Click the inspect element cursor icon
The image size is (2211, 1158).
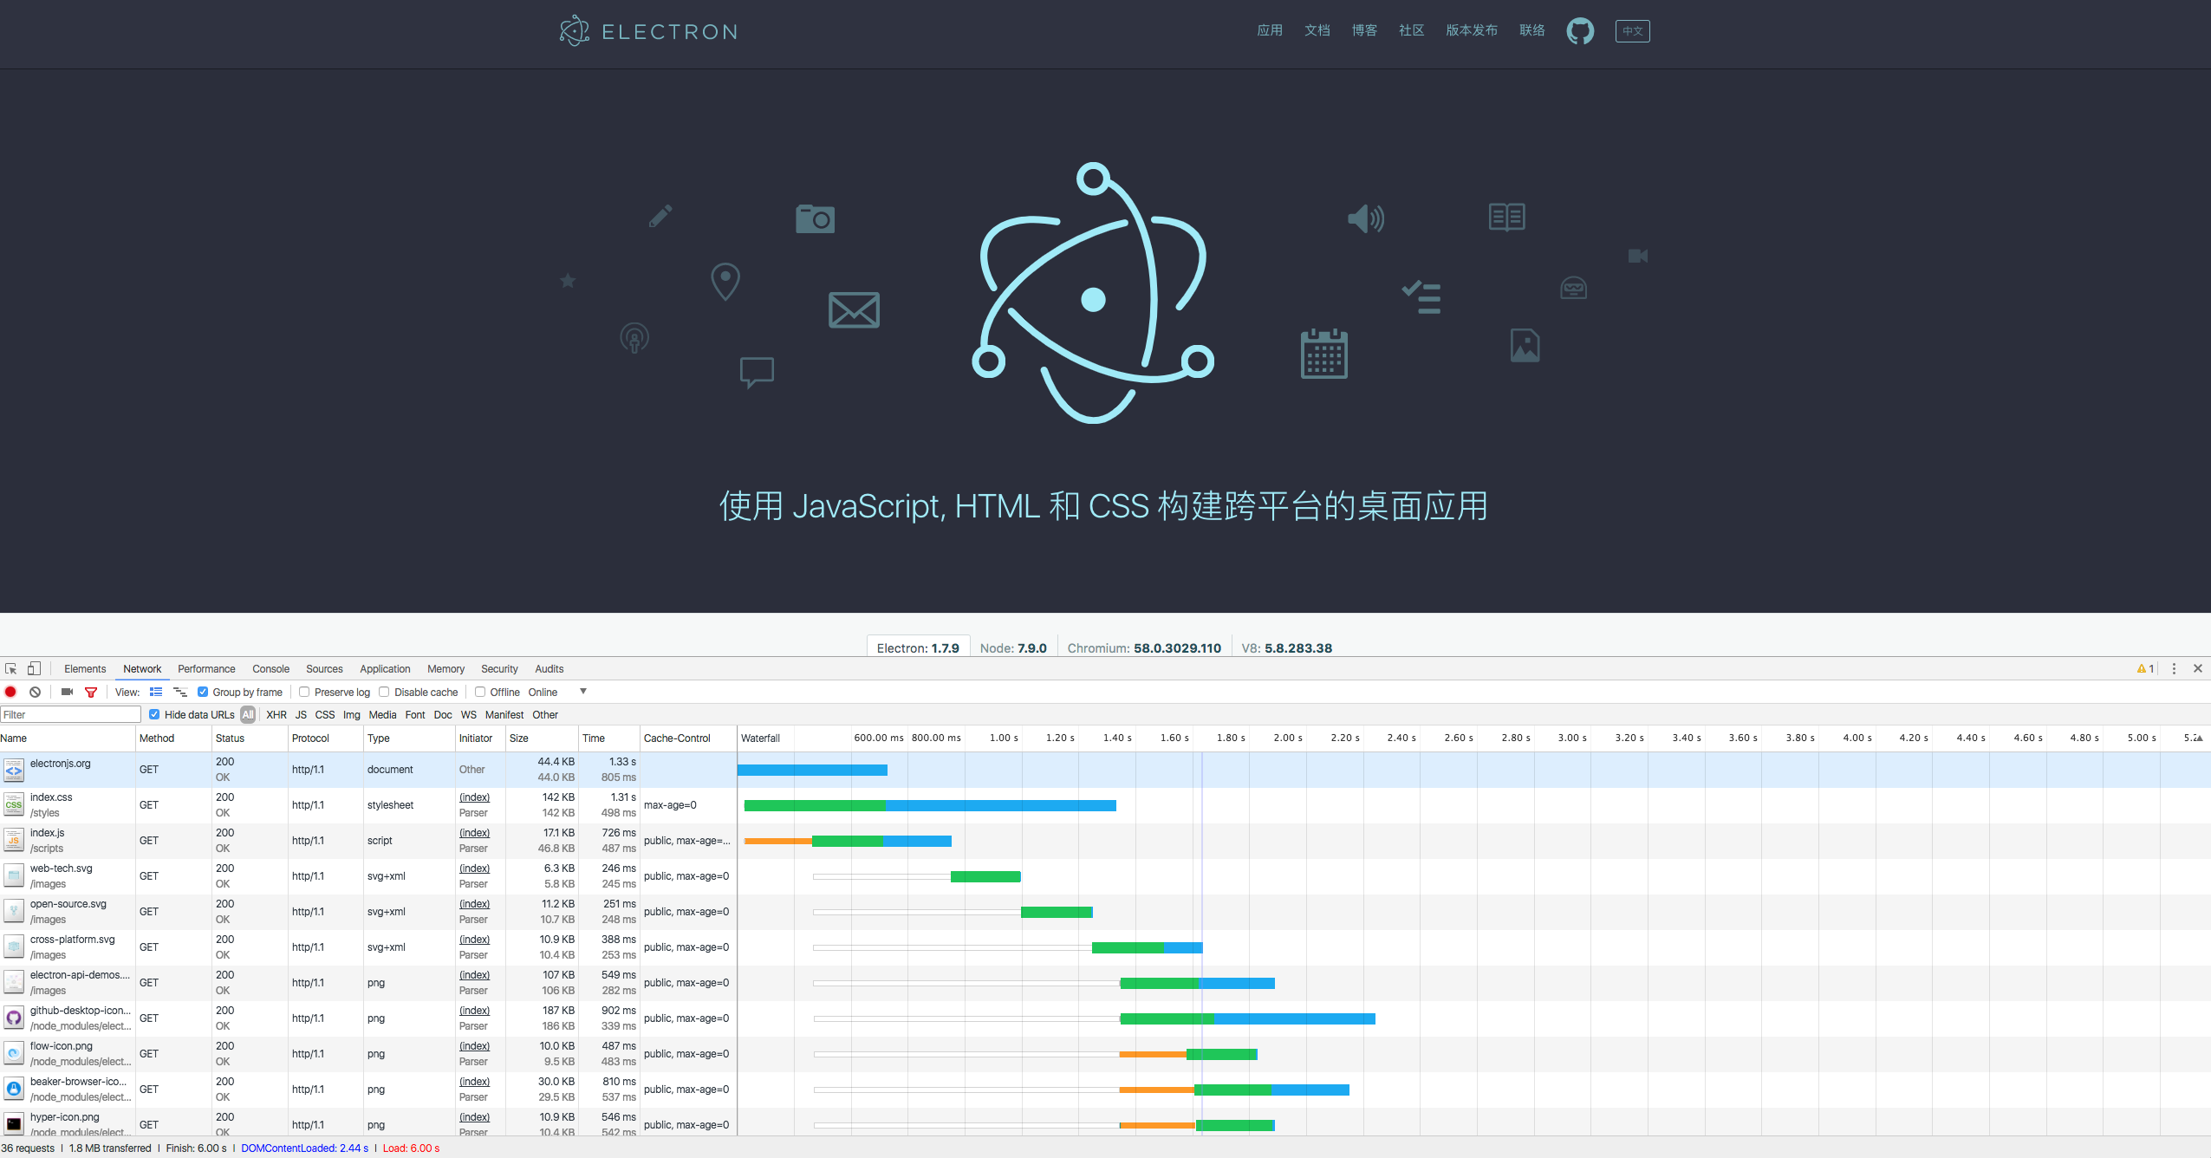coord(11,668)
